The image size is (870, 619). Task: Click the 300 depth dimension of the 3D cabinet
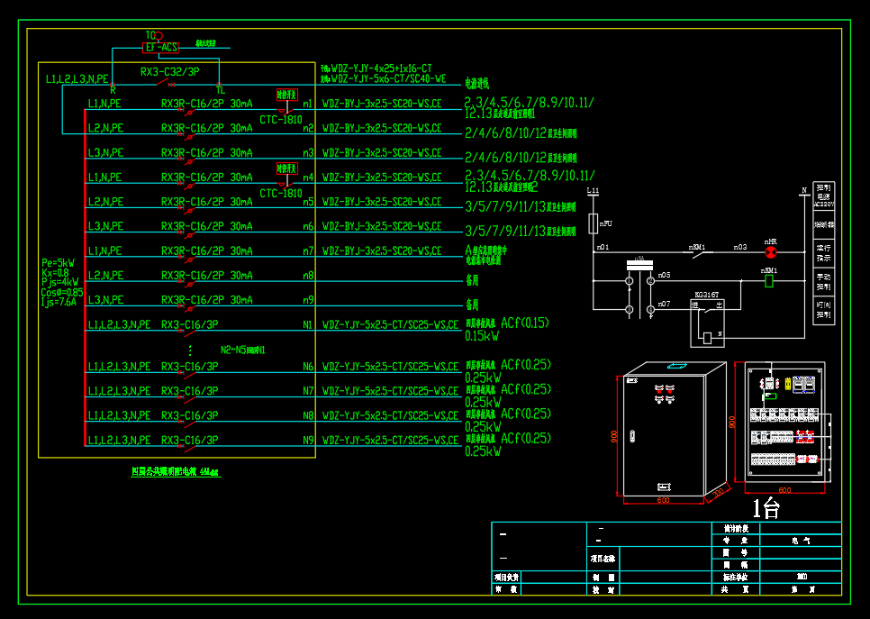pyautogui.click(x=718, y=493)
